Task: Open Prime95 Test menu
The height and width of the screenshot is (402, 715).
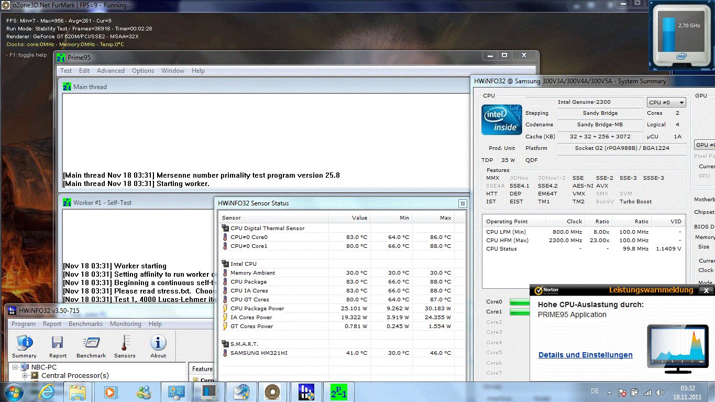Action: point(66,71)
